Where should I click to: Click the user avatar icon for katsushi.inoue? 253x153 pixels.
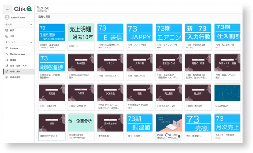coord(7,17)
